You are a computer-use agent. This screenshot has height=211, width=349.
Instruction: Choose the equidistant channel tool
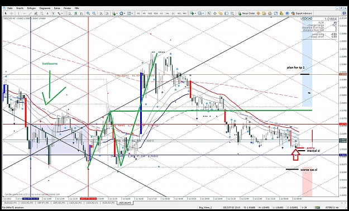coord(36,13)
